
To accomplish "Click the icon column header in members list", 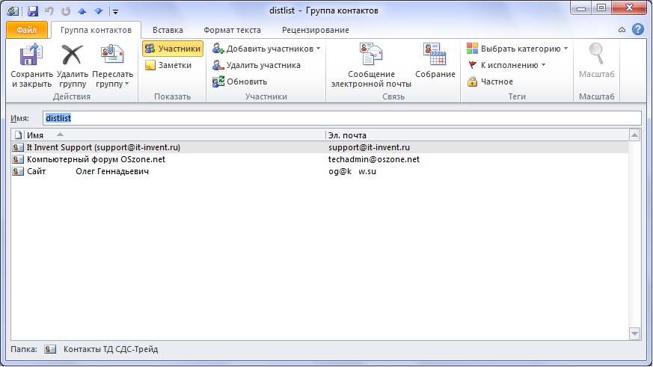I will pos(18,135).
